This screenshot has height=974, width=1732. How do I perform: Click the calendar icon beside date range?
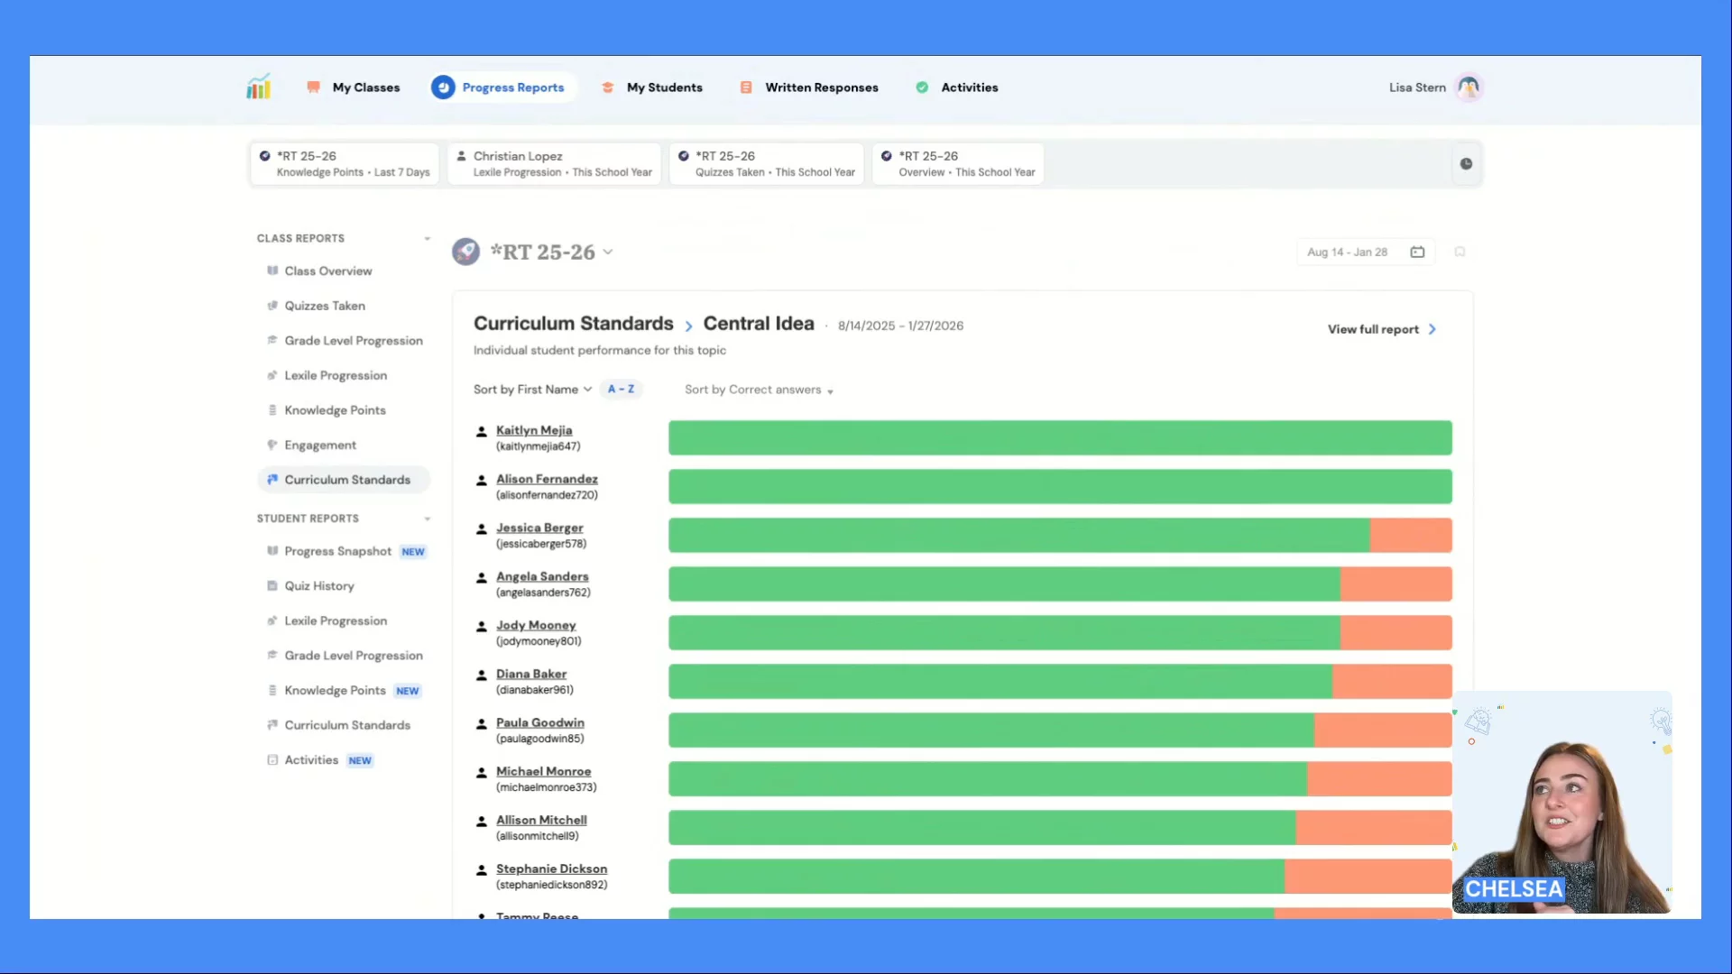1417,252
